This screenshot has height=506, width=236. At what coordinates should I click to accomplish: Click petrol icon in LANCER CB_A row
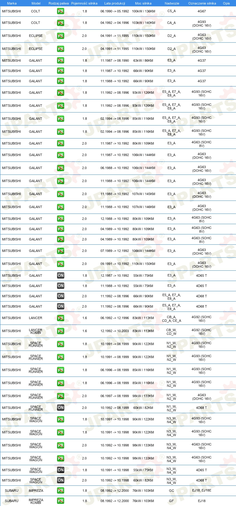[61, 318]
